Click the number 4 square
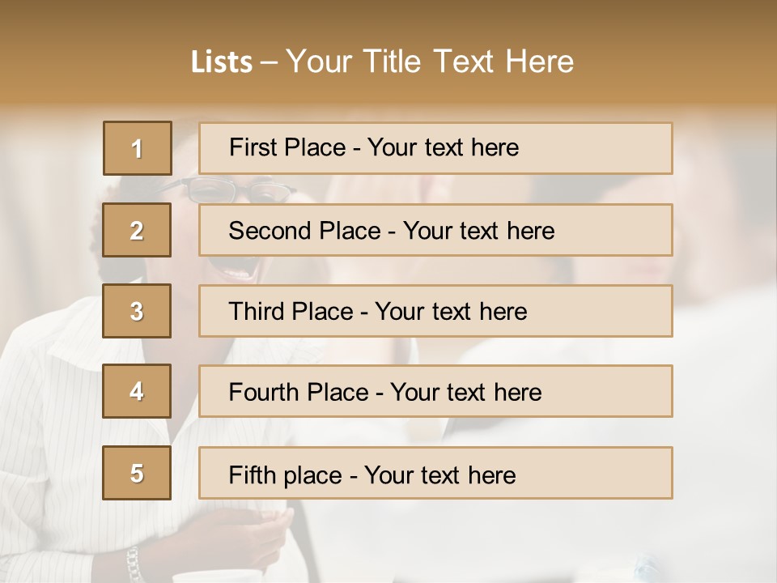The height and width of the screenshot is (583, 777). [x=137, y=391]
